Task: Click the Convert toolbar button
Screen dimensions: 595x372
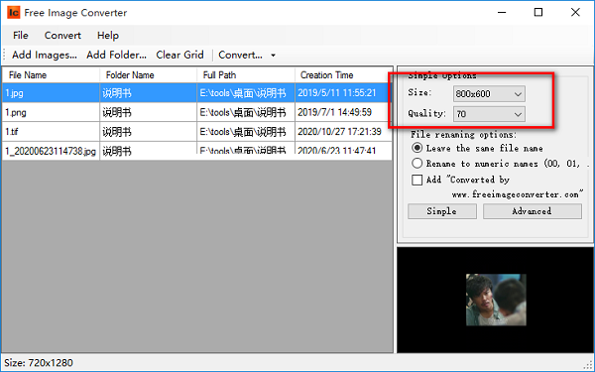Action: pyautogui.click(x=240, y=55)
